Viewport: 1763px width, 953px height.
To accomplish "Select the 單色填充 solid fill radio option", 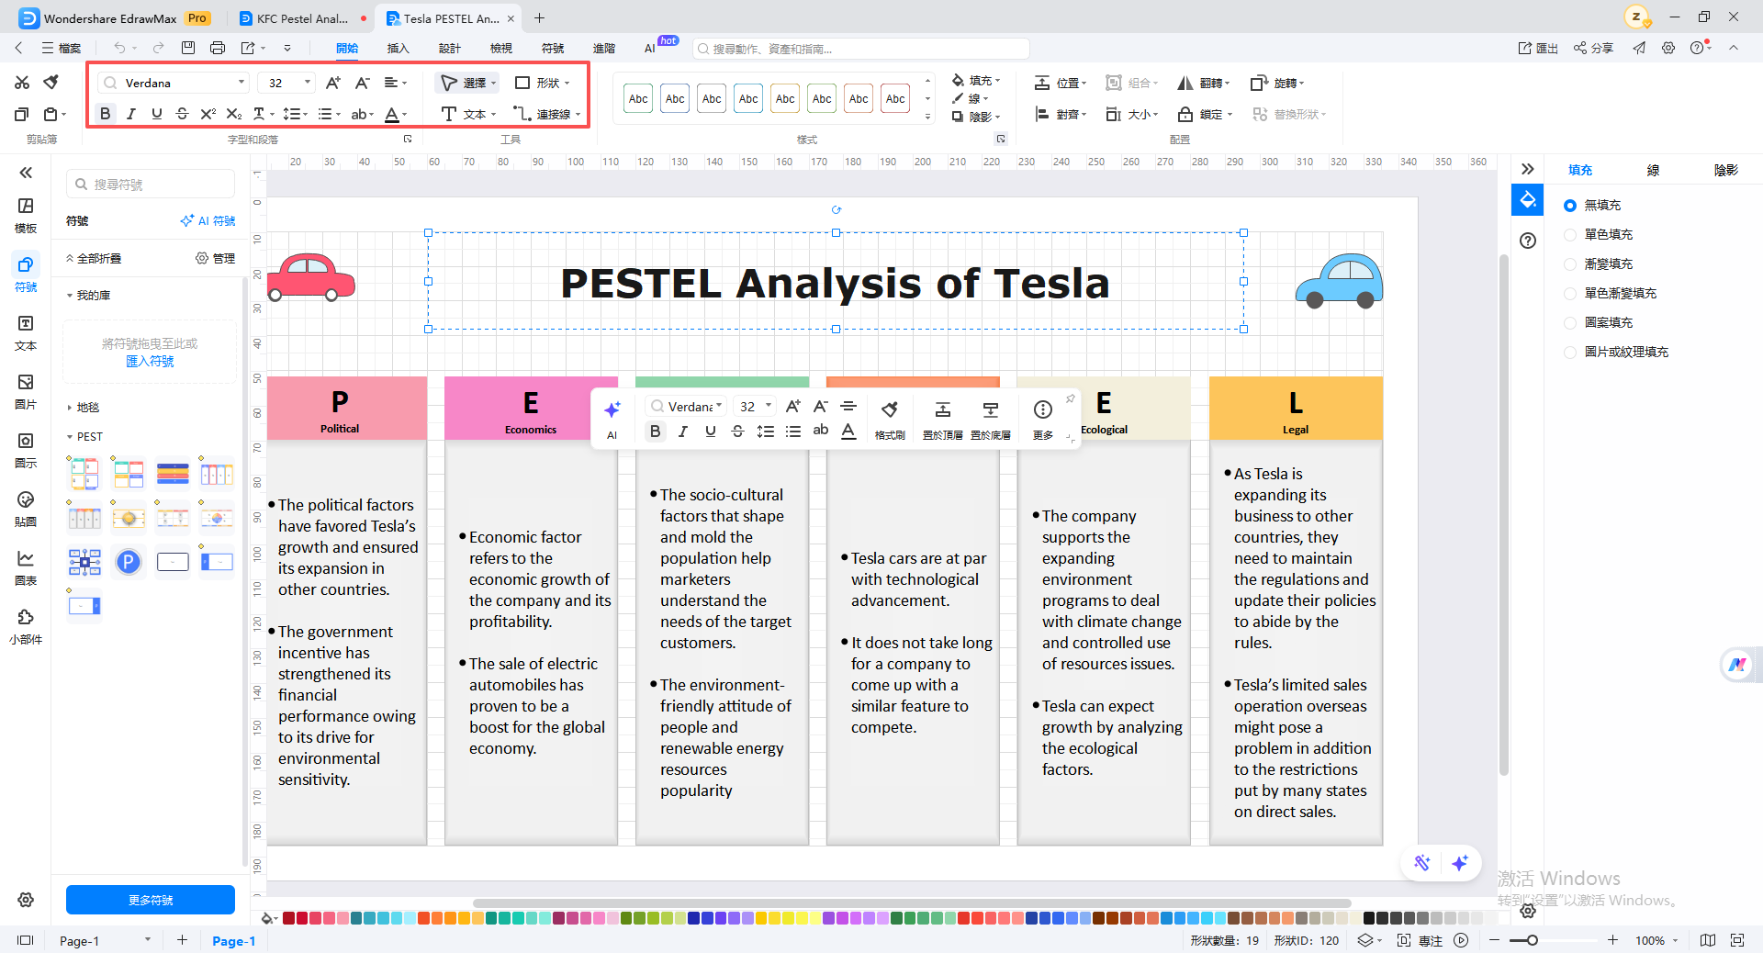I will (1570, 235).
